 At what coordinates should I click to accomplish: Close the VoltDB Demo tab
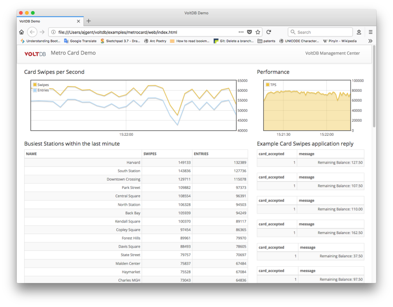pos(79,21)
